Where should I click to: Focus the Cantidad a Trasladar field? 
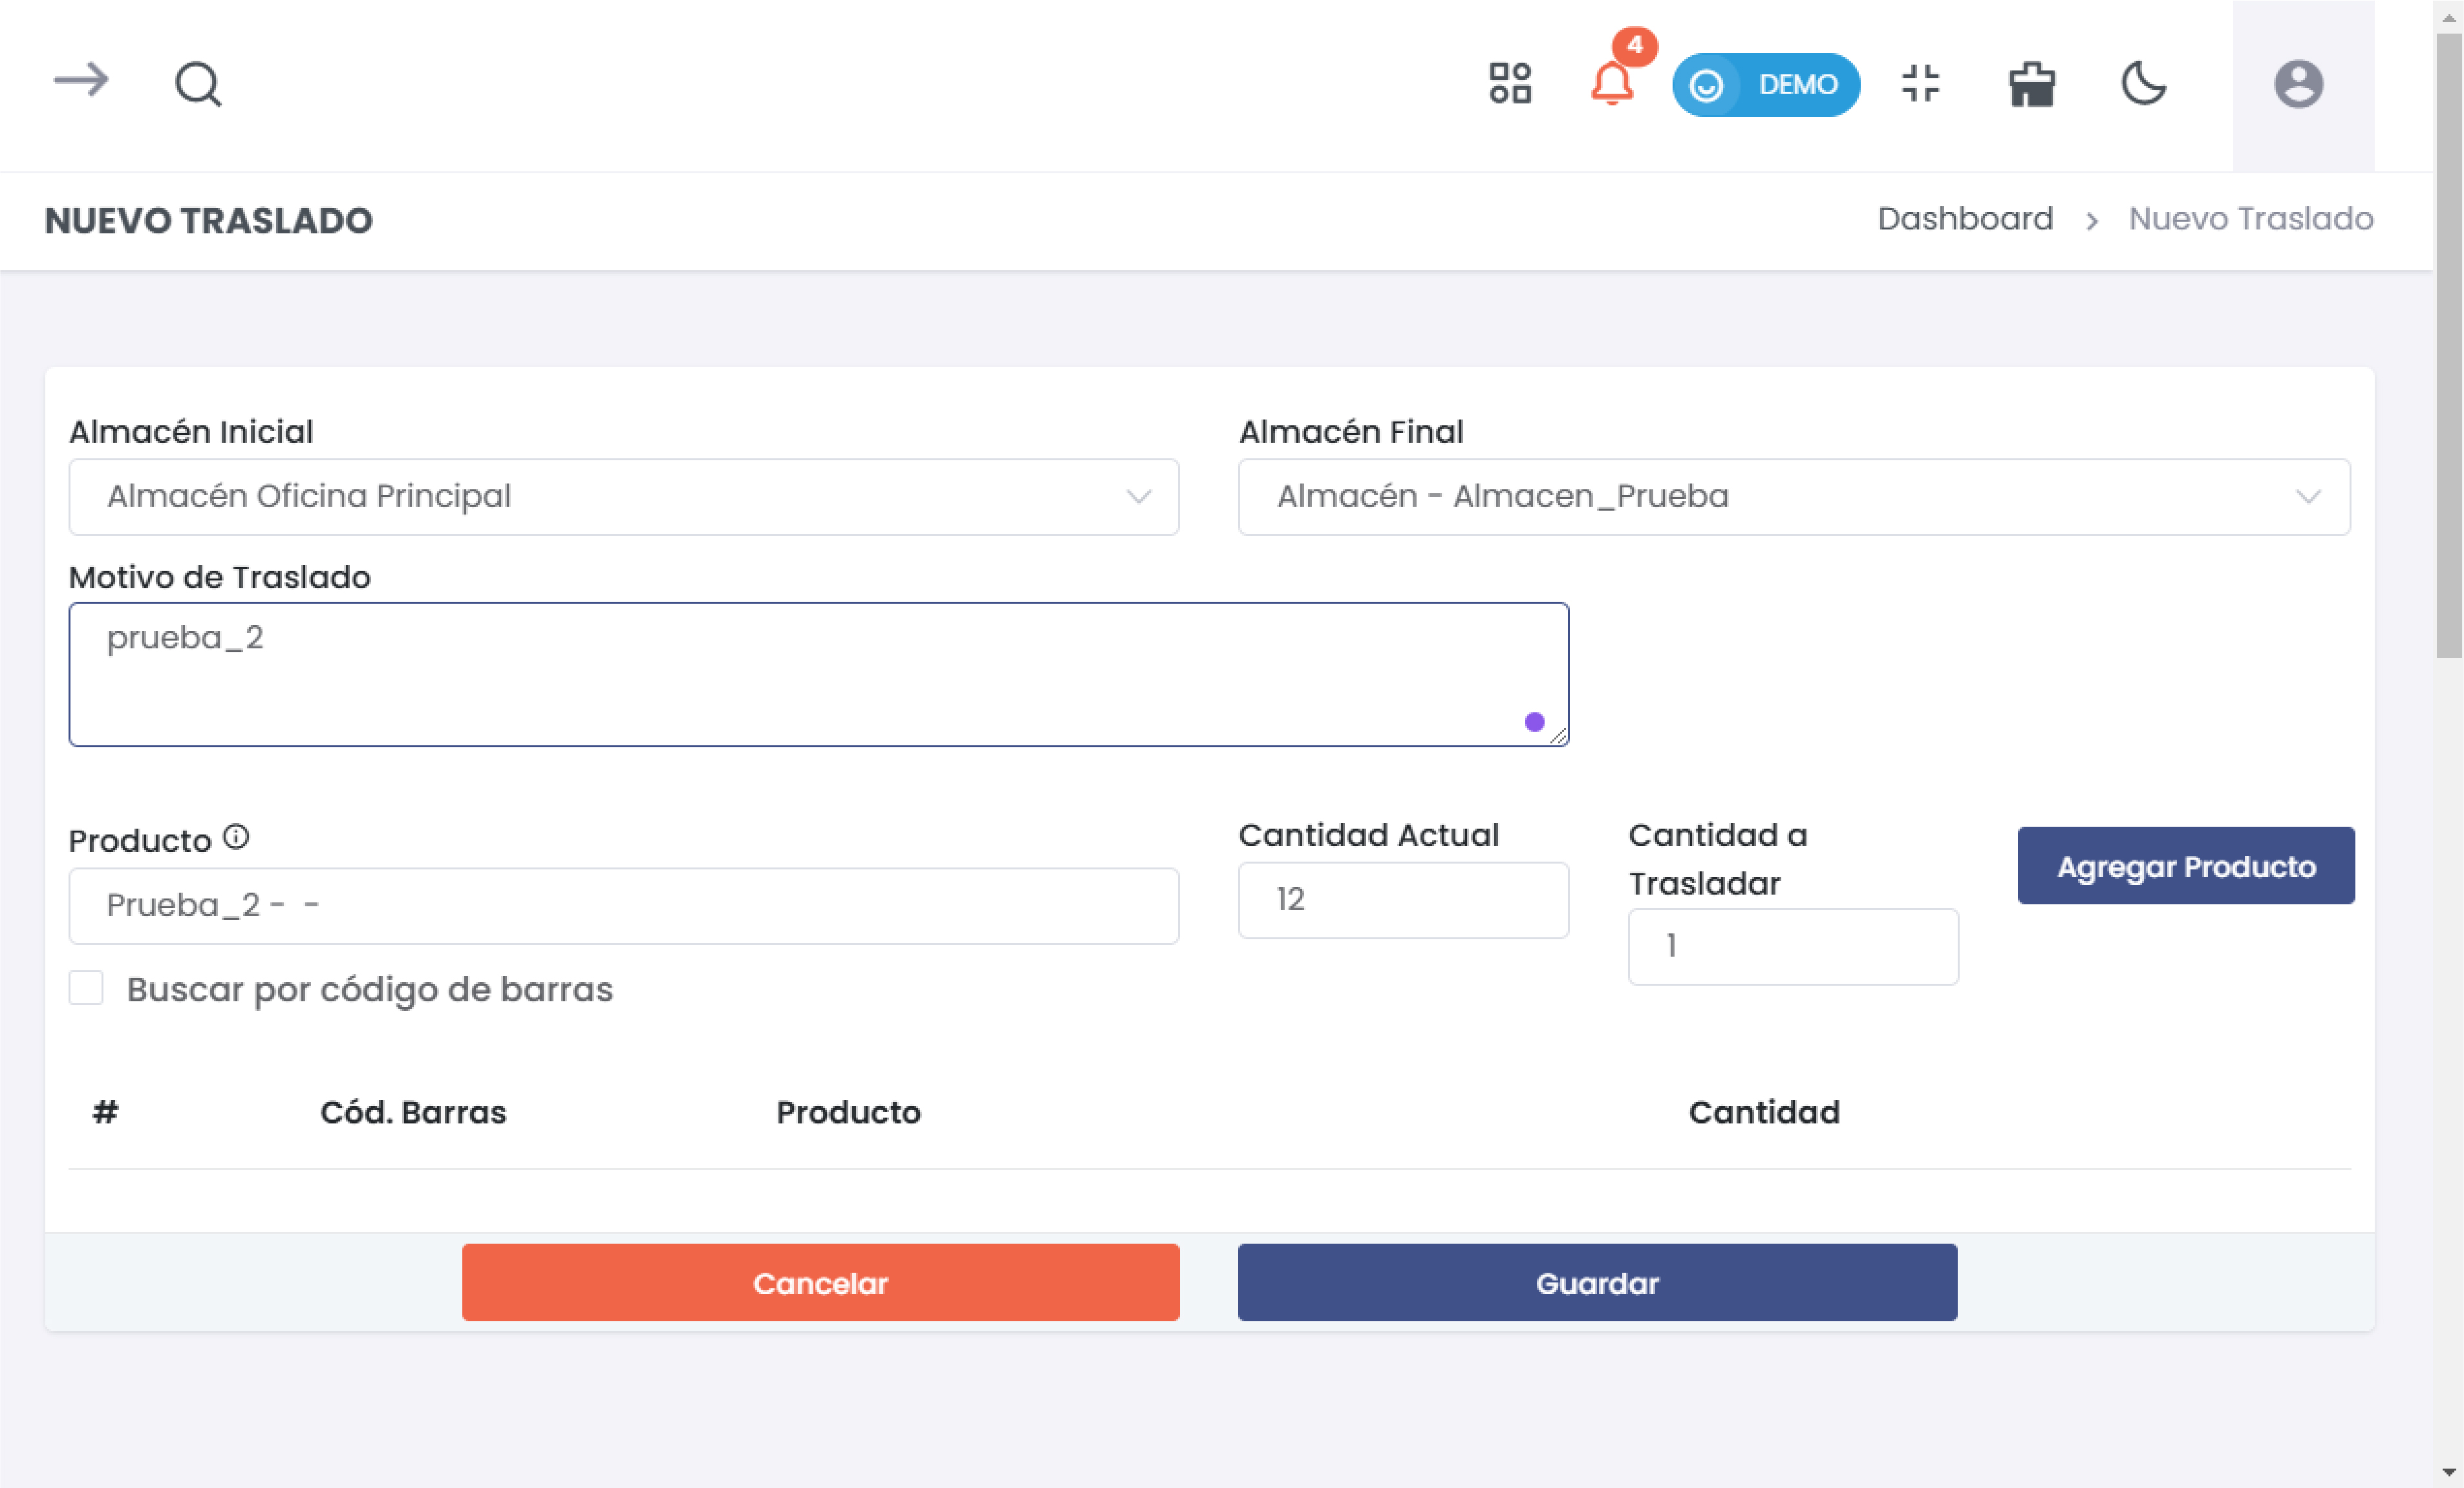[1793, 946]
